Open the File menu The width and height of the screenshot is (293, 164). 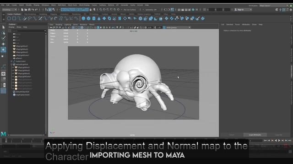(3, 5)
